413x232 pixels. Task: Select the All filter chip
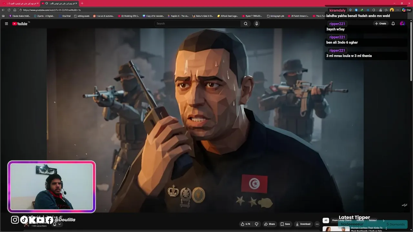(x=326, y=220)
